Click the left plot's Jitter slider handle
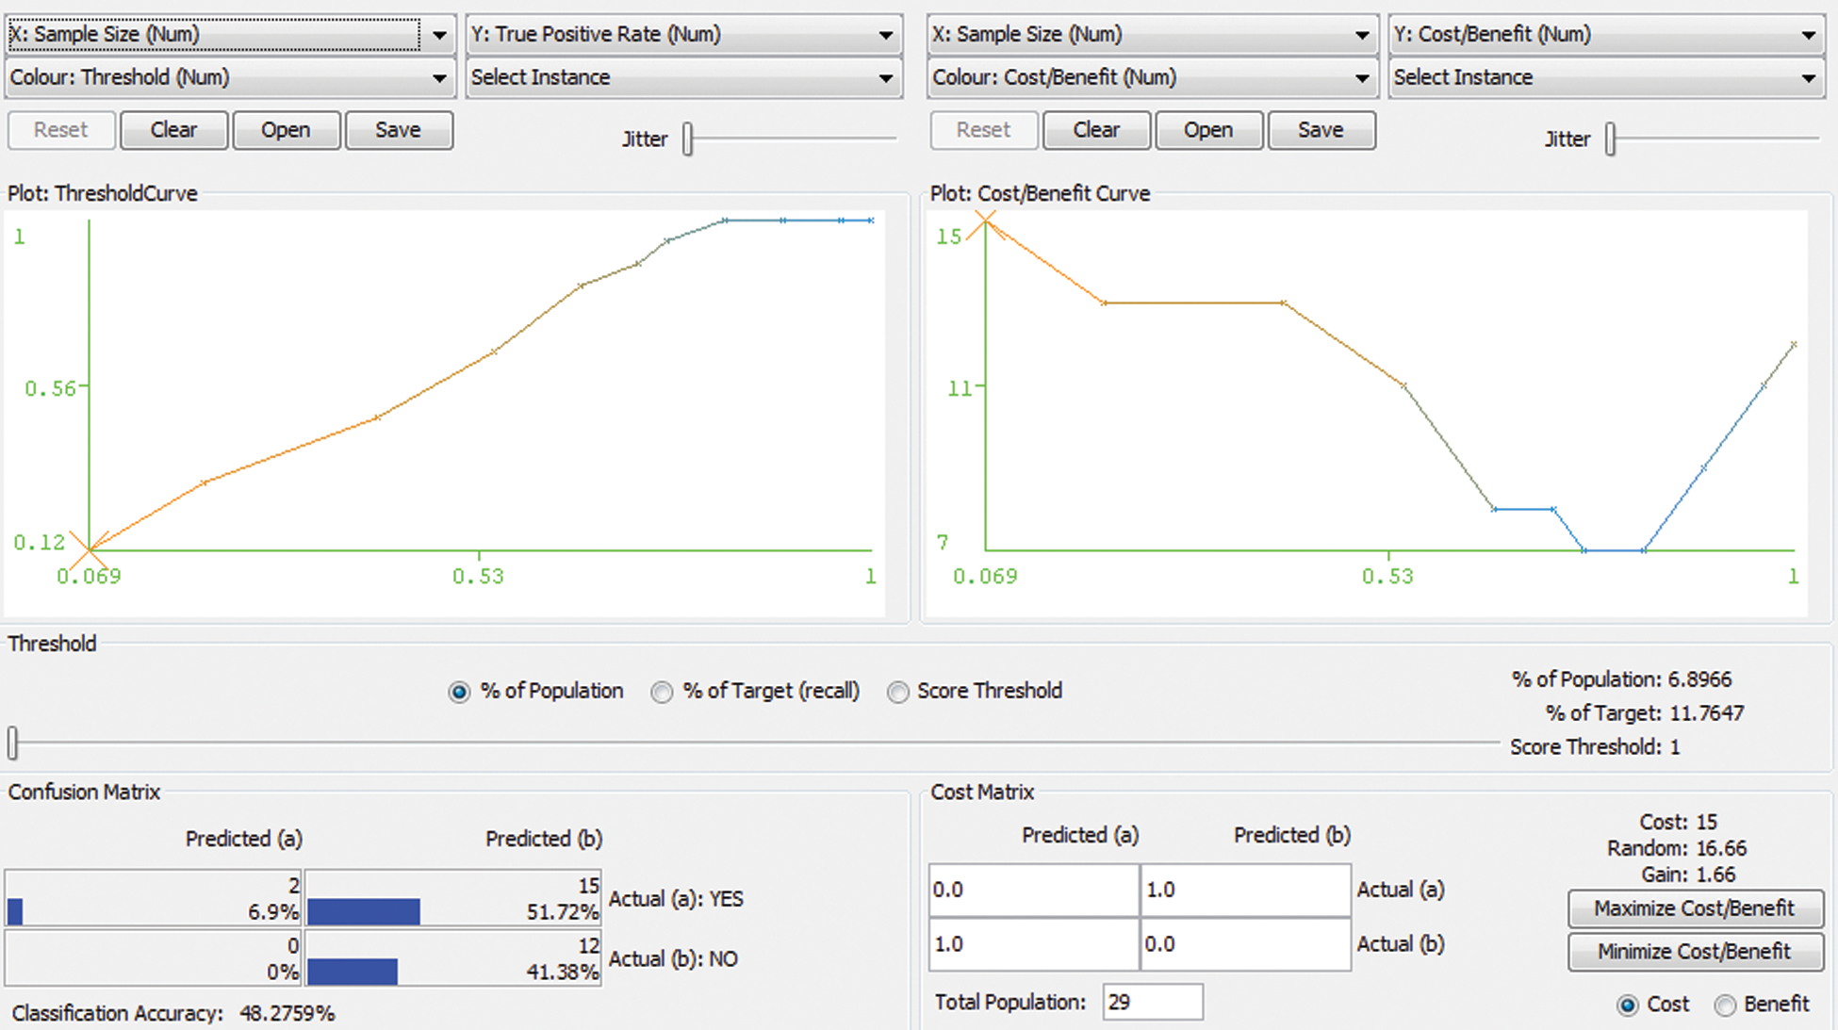The image size is (1838, 1030). pos(688,139)
